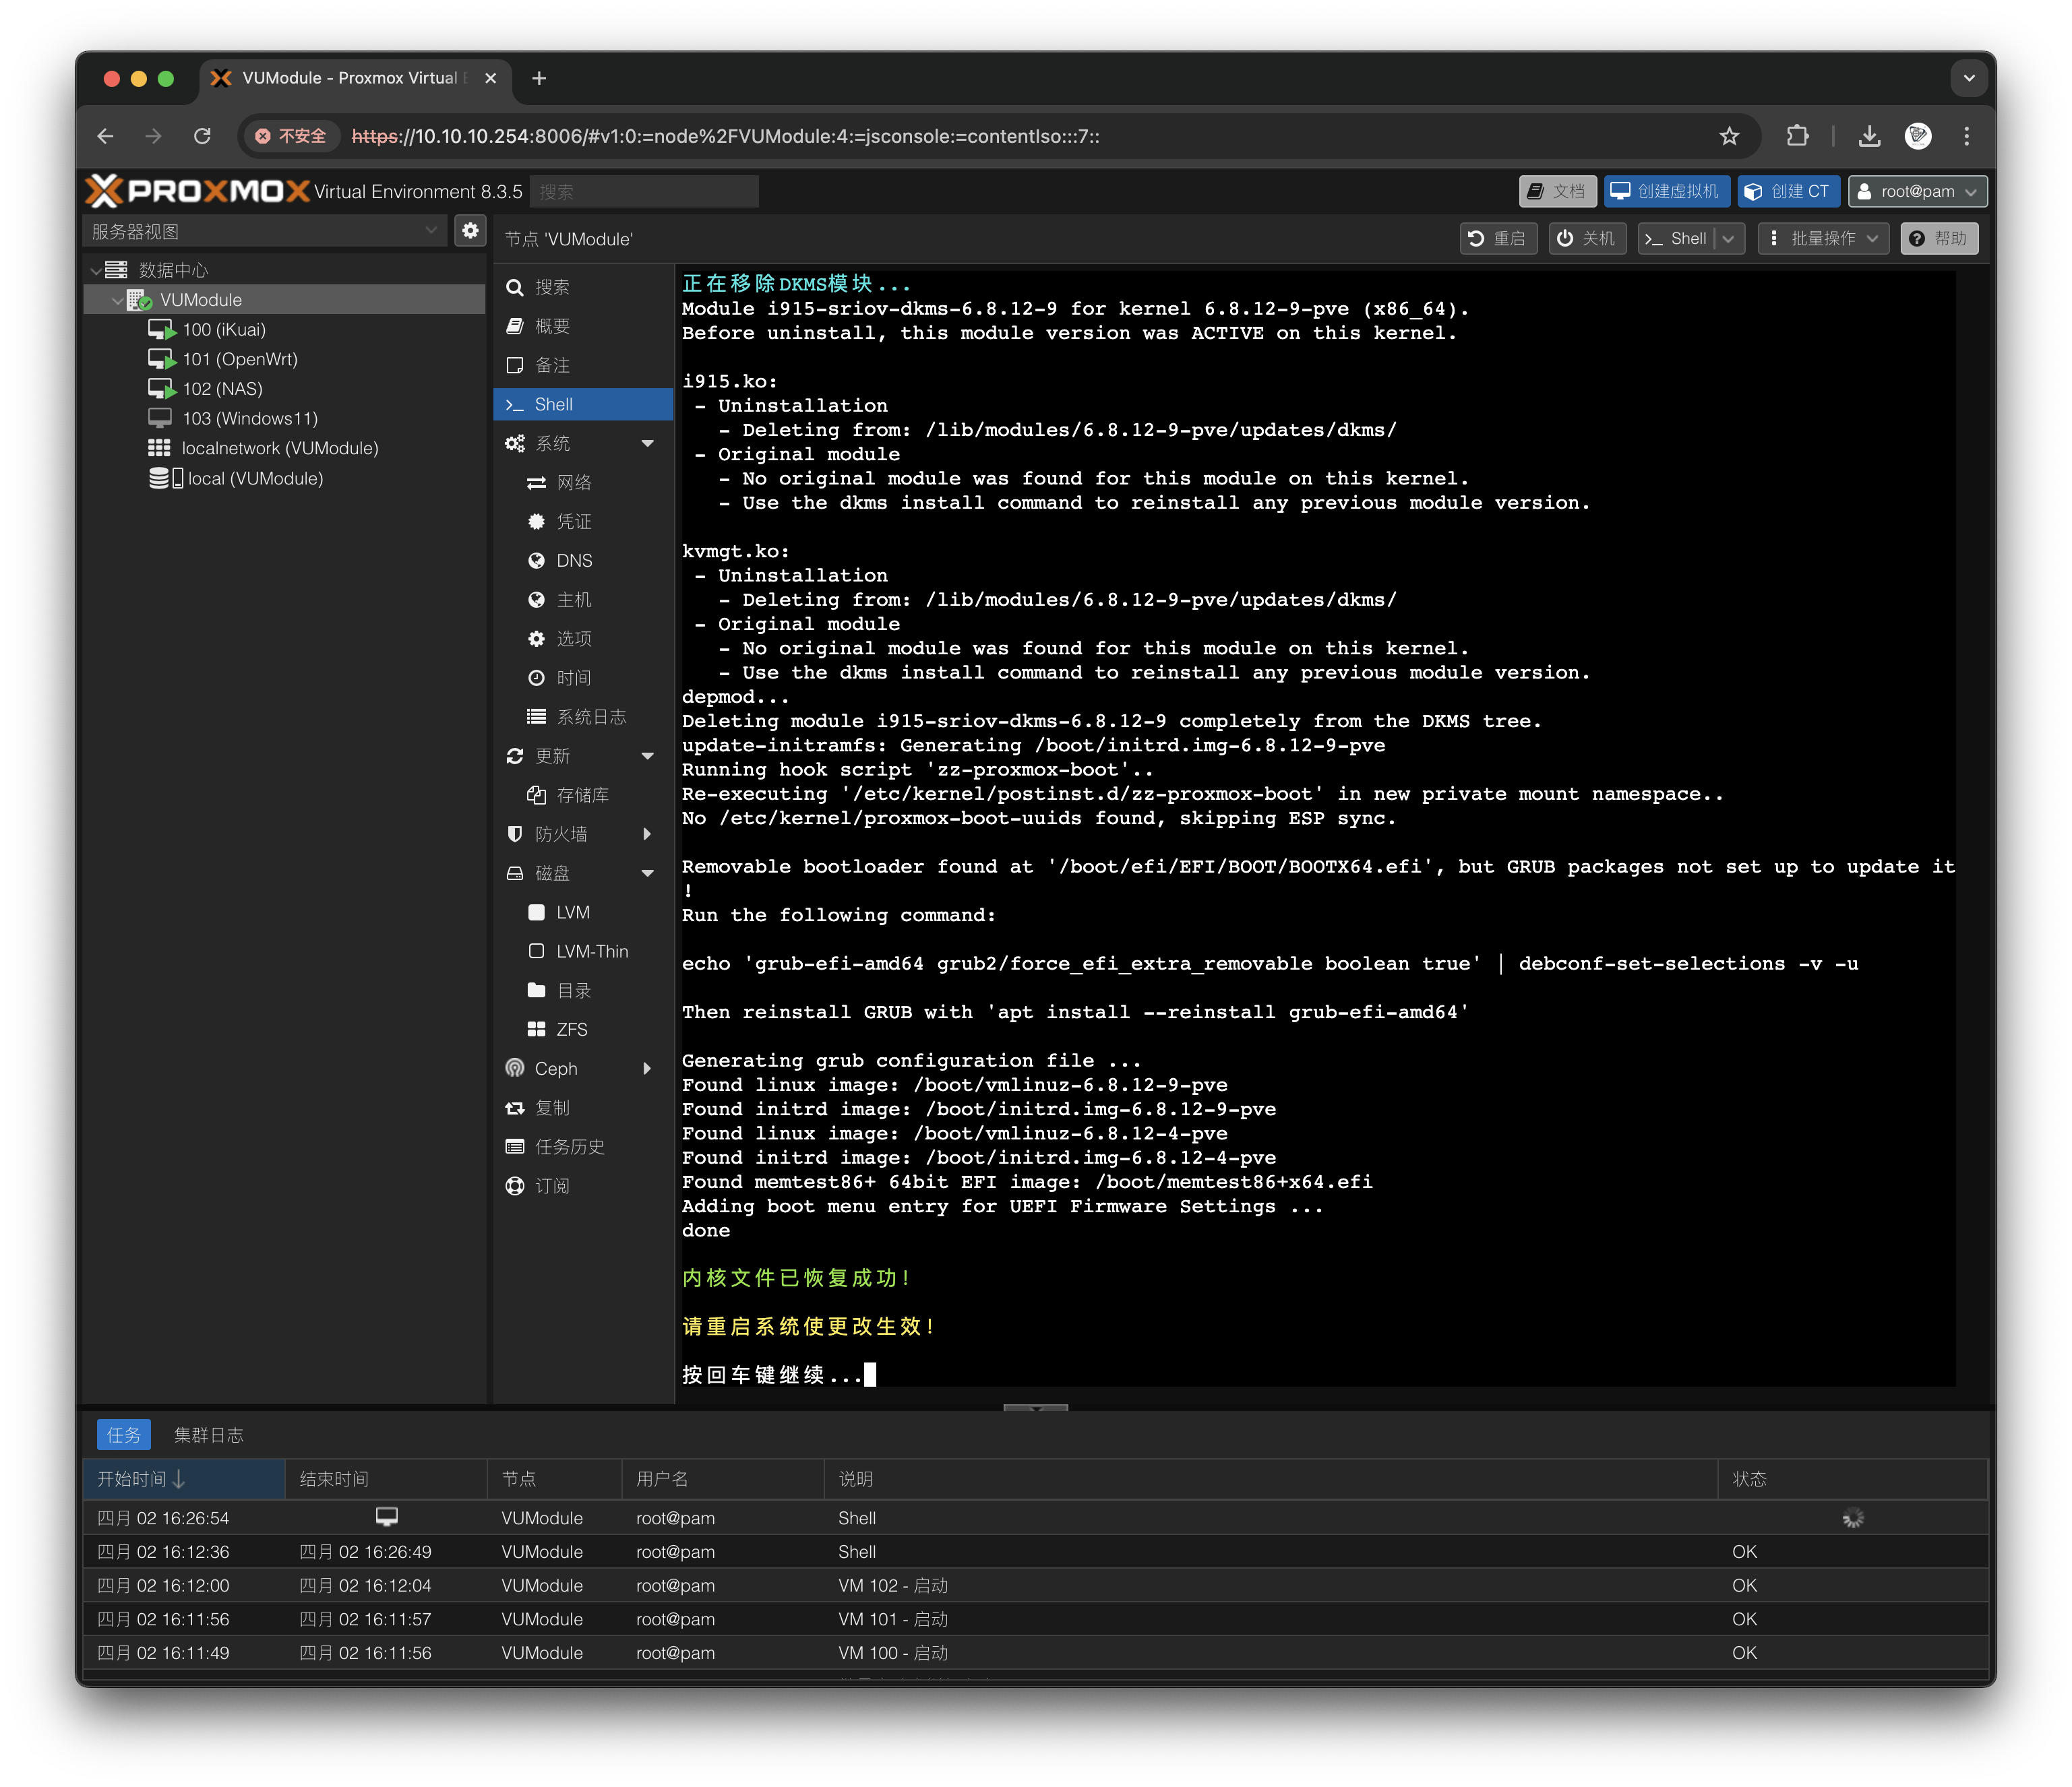The image size is (2072, 1787).
Task: Reload the browser page
Action: pyautogui.click(x=203, y=136)
